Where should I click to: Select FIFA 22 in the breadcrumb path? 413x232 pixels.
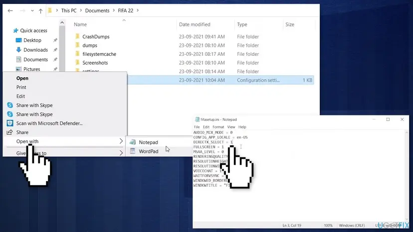(125, 10)
